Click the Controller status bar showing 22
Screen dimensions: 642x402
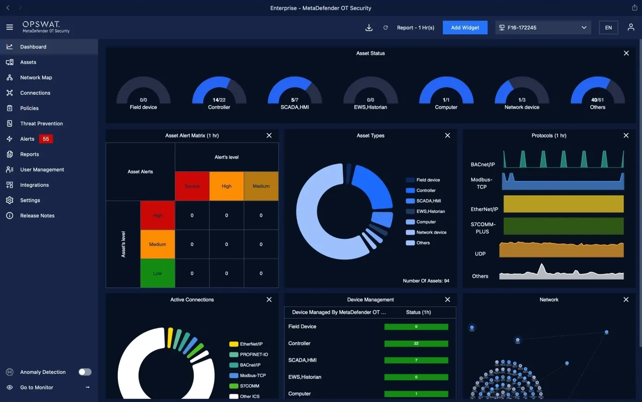coord(416,343)
